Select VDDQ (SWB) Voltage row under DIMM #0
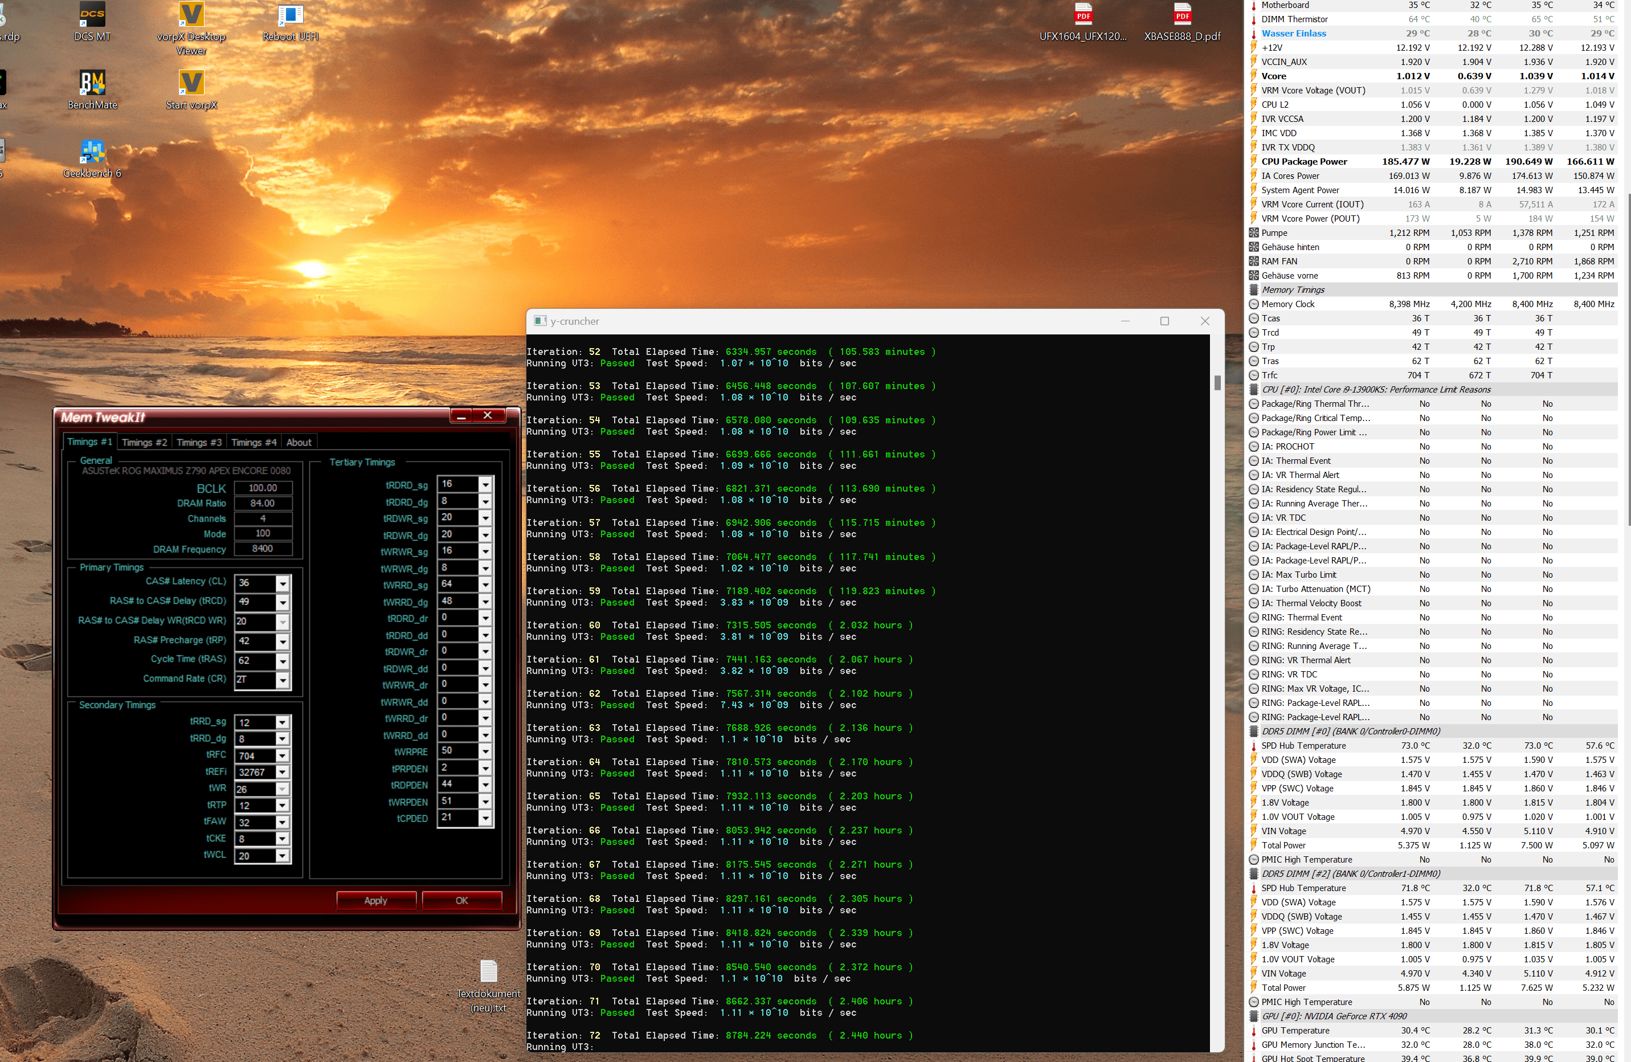The image size is (1631, 1062). [1432, 774]
